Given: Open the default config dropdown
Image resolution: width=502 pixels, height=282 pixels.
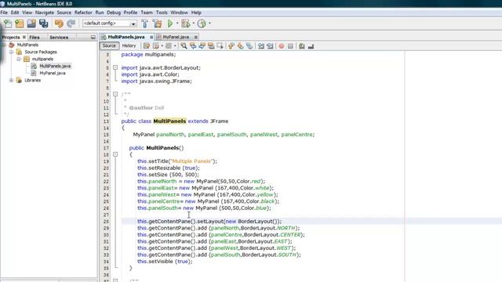Looking at the screenshot, I should point(133,23).
